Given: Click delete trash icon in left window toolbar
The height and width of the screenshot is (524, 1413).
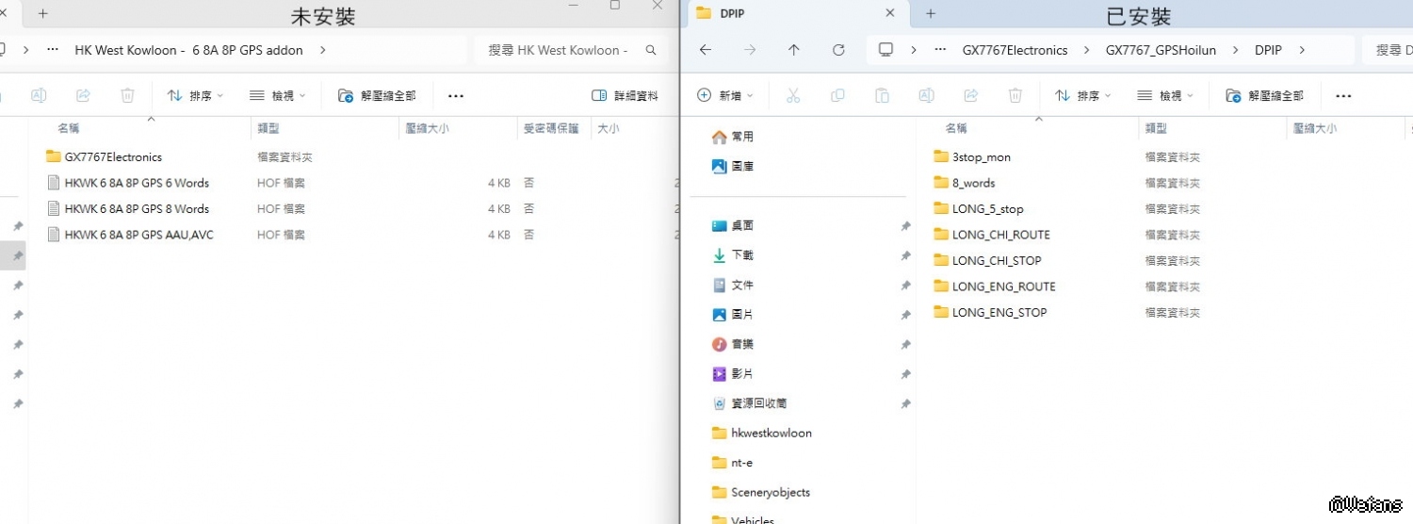Looking at the screenshot, I should (x=127, y=95).
